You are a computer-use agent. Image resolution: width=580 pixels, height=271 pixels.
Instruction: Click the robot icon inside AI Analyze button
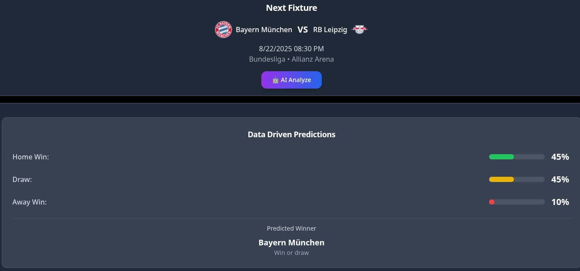276,80
